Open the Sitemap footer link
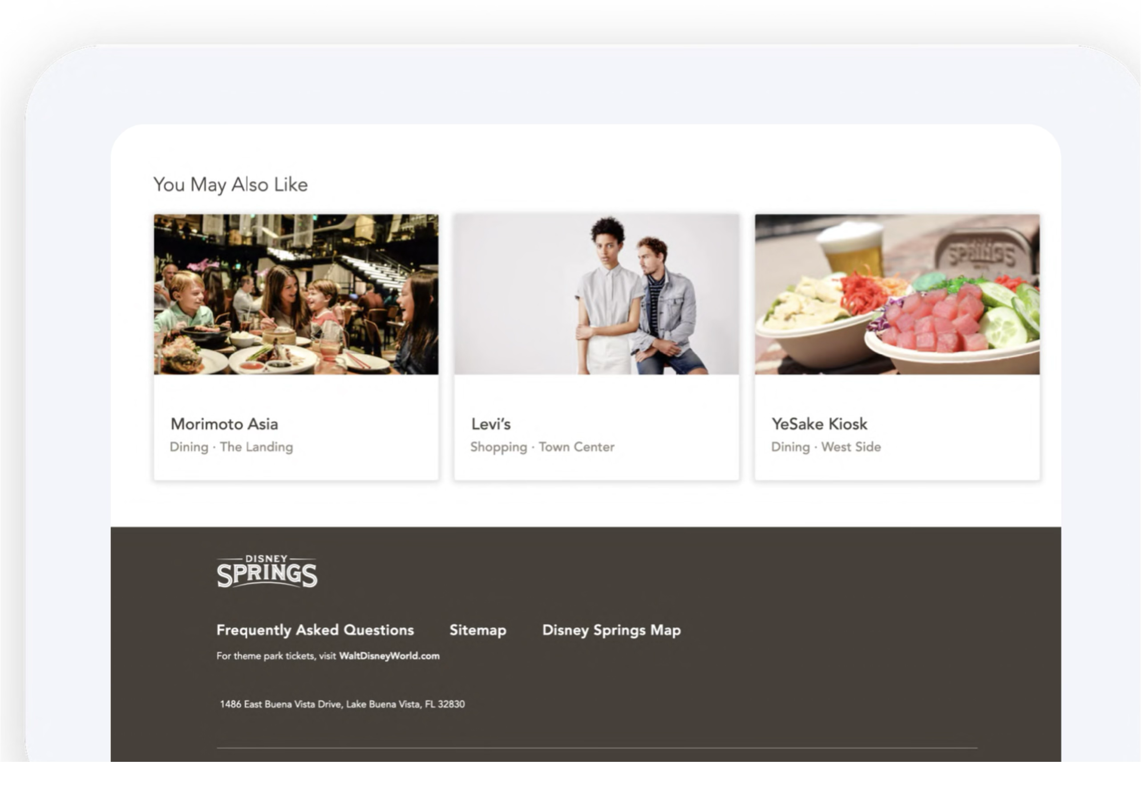The image size is (1141, 785). pyautogui.click(x=478, y=630)
